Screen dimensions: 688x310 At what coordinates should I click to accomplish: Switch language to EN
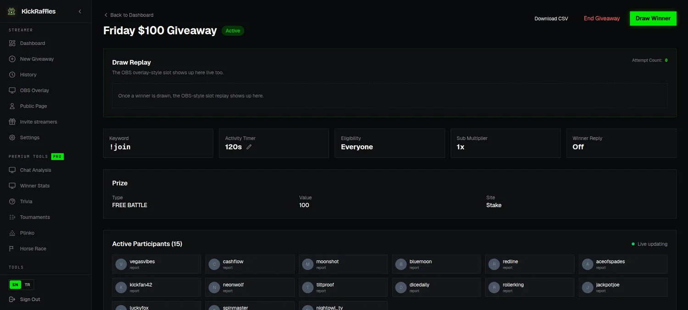click(16, 285)
